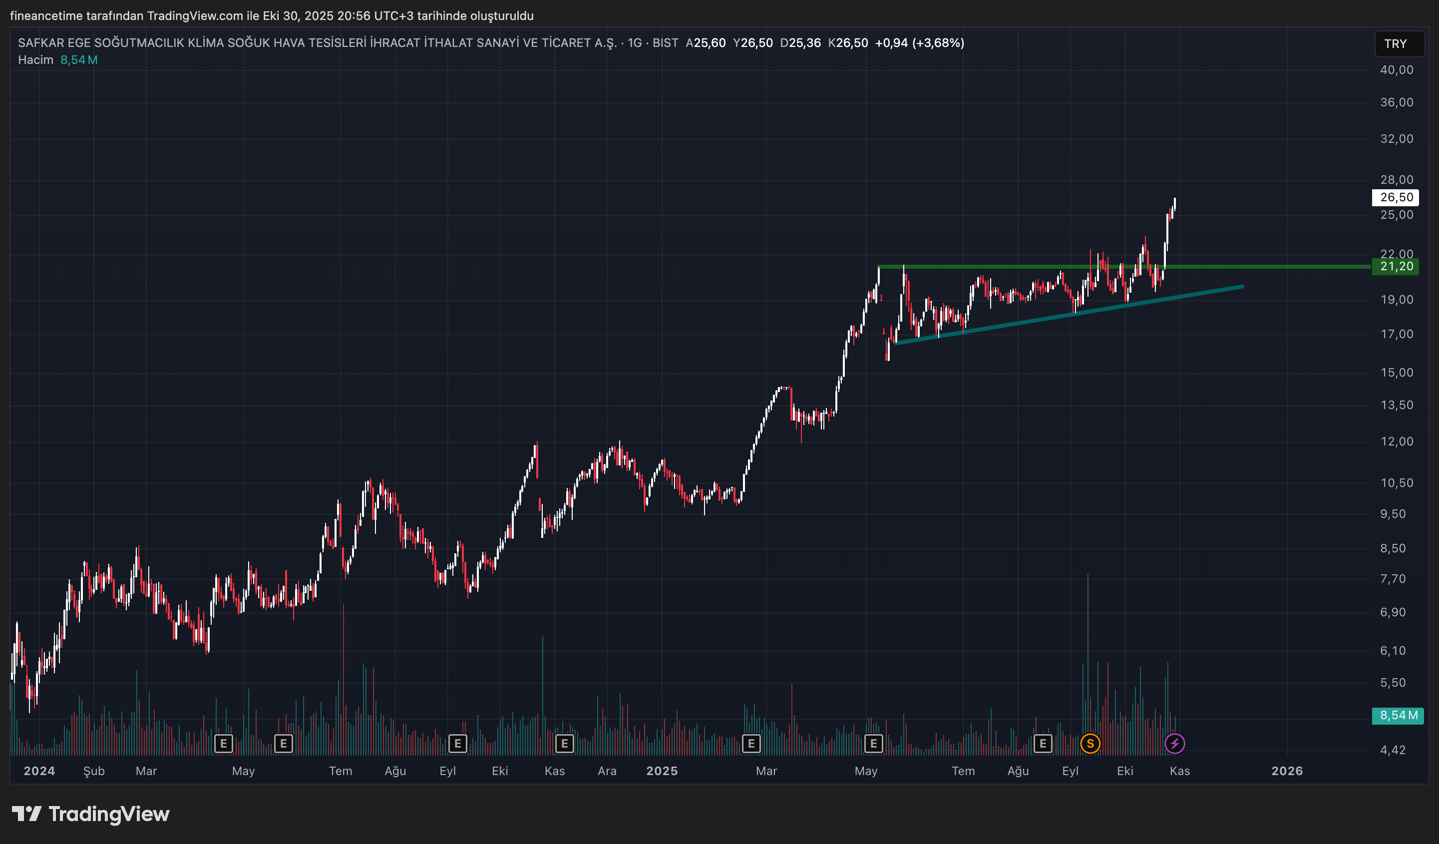Click the earnings marker between Mar and May 2024

point(223,744)
